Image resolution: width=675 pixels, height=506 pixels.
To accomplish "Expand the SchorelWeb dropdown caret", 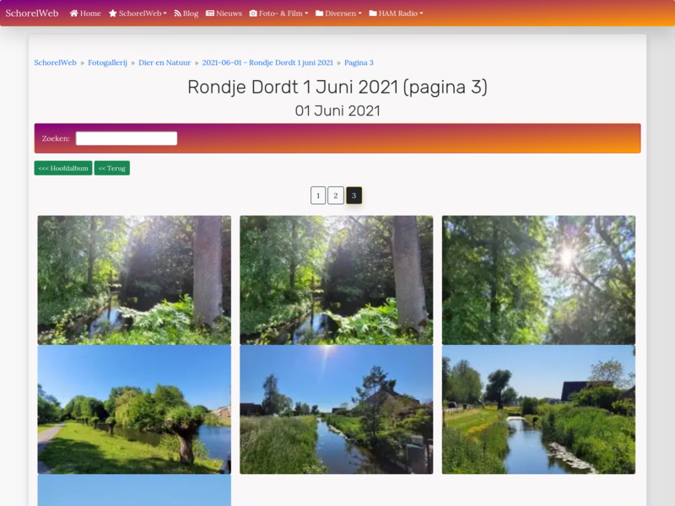I will tap(165, 13).
